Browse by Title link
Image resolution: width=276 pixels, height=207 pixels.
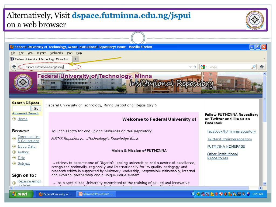click(x=21, y=158)
